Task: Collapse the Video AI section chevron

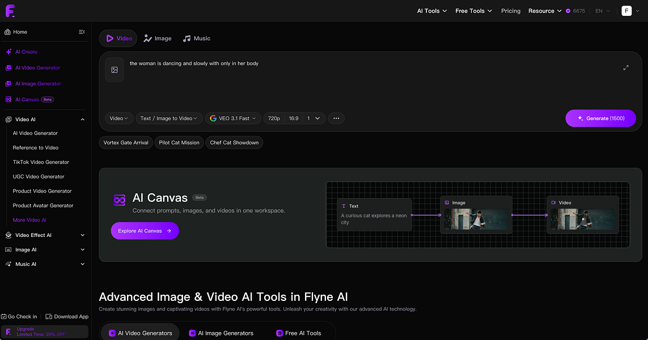Action: click(83, 120)
